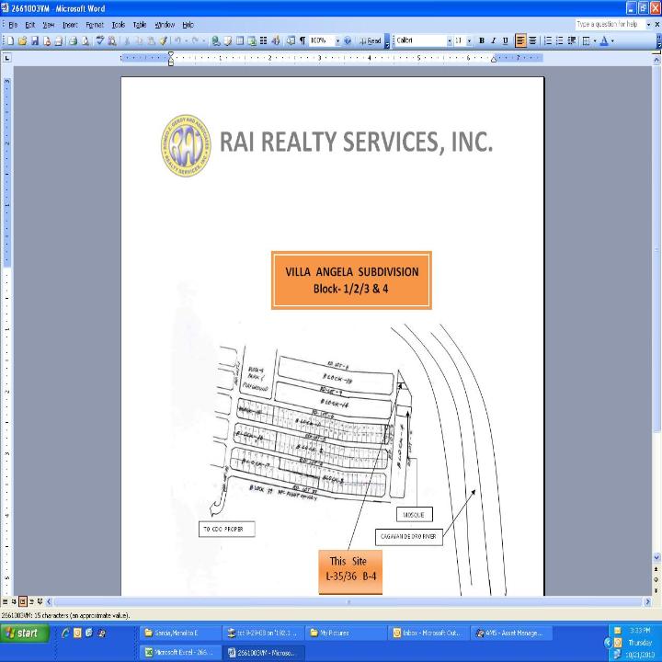Toggle Italic formatting

(x=493, y=41)
